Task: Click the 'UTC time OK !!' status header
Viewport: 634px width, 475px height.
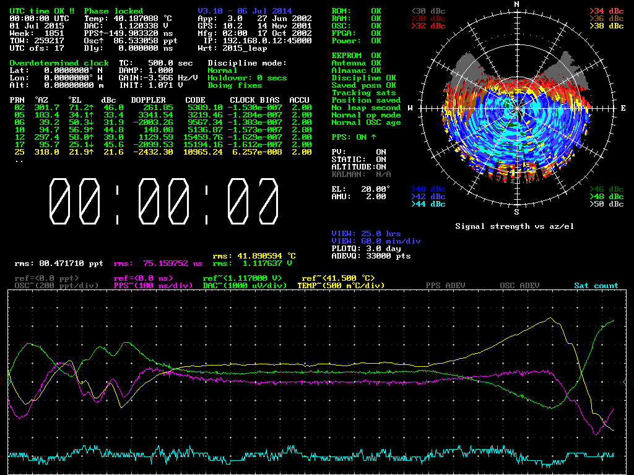Action: pos(41,11)
